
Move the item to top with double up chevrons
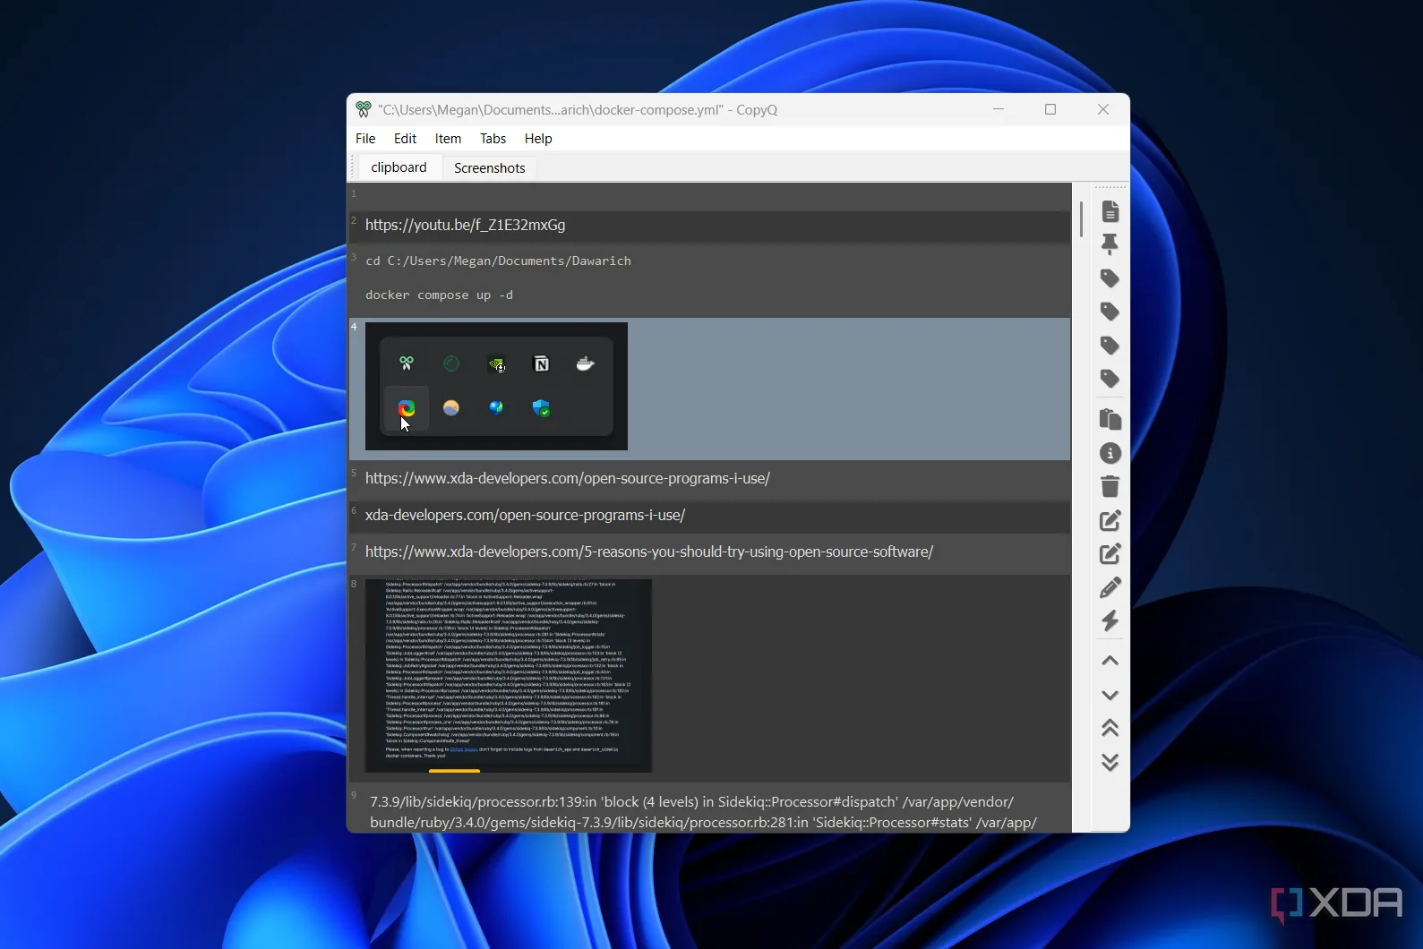click(x=1110, y=728)
